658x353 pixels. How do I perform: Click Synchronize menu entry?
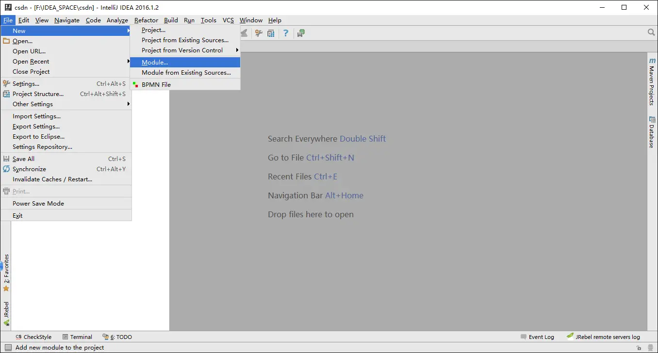tap(66, 169)
